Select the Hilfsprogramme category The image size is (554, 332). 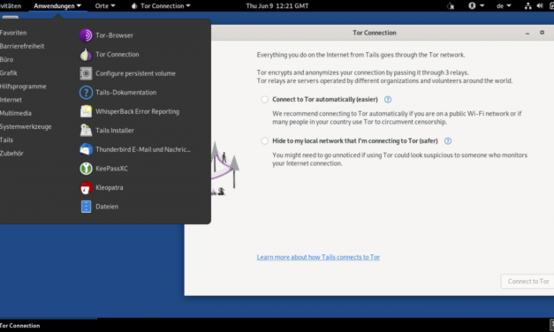23,87
